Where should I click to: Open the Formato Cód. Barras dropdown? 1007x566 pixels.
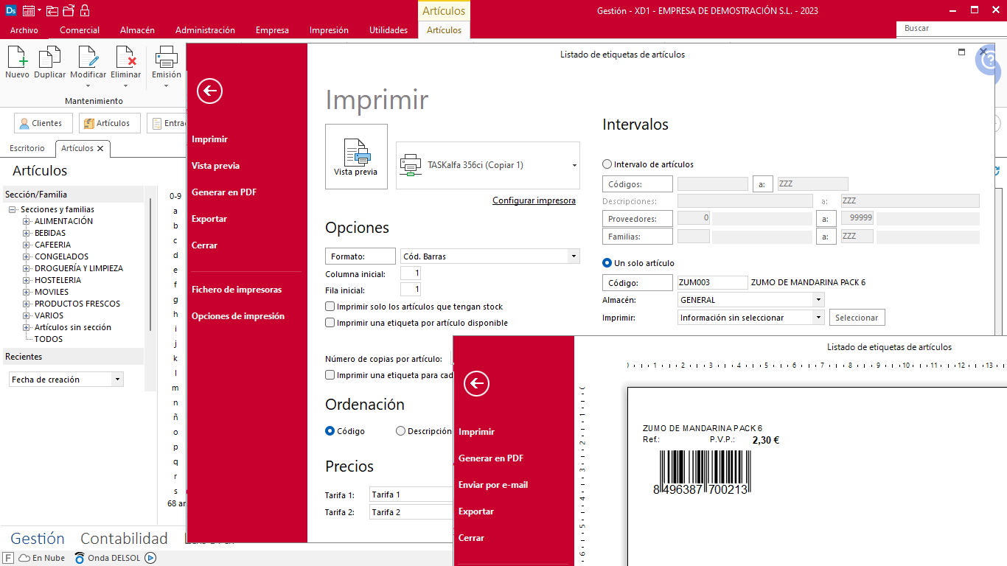(x=574, y=256)
